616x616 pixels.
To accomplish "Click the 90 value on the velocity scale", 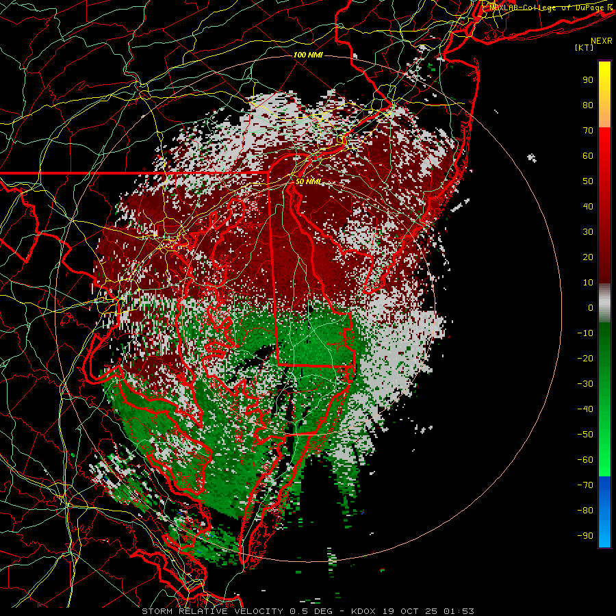I will (x=588, y=80).
